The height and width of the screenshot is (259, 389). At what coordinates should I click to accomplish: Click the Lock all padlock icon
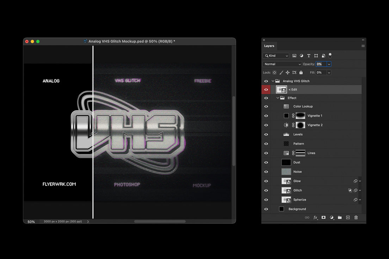pos(301,72)
